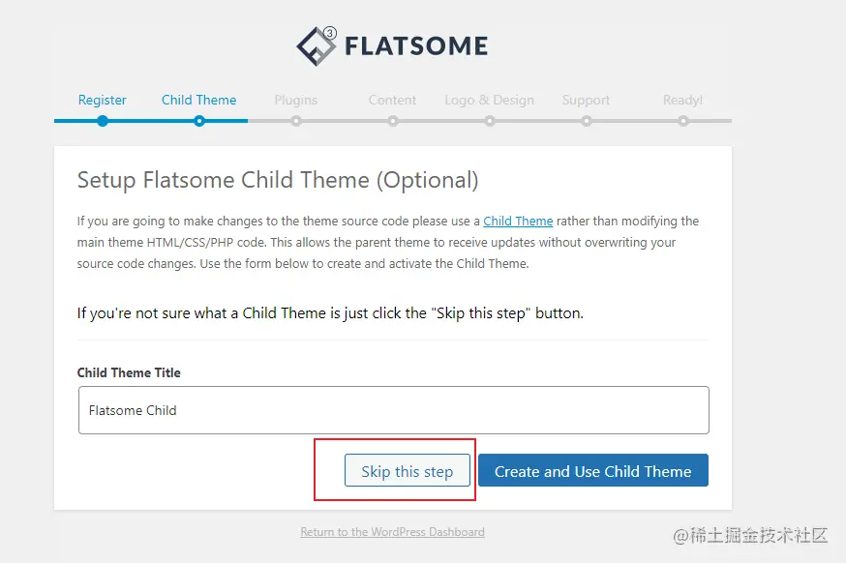Click the Child Theme step dot
The width and height of the screenshot is (846, 563).
tap(199, 121)
